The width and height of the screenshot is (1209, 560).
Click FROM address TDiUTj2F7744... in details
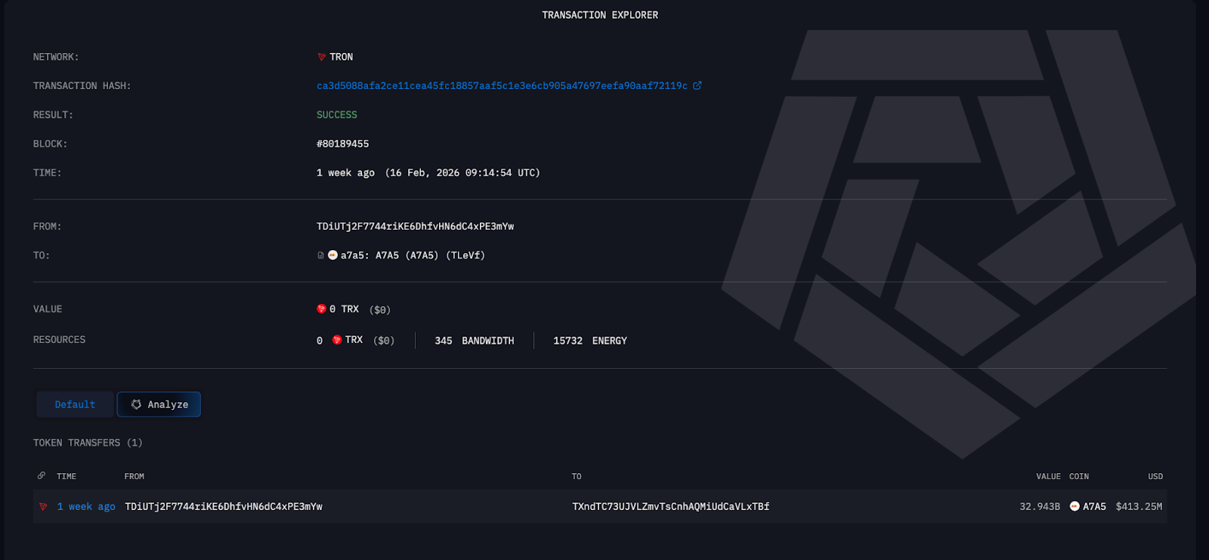pos(415,227)
